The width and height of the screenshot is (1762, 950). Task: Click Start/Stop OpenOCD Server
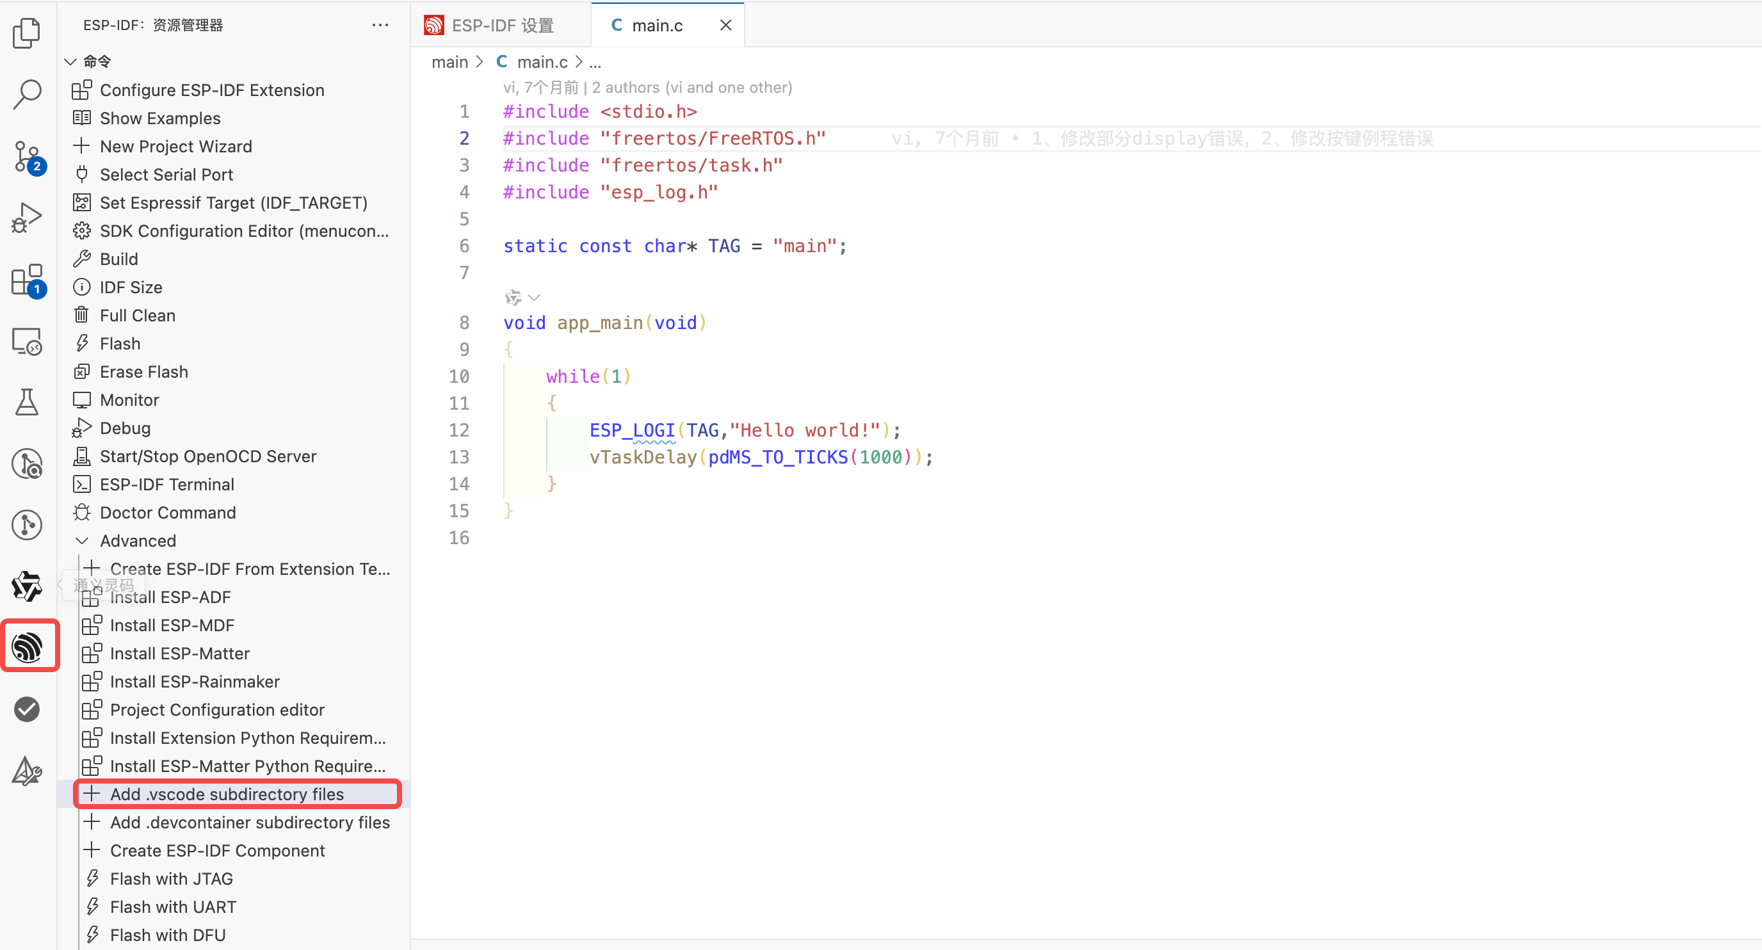[x=208, y=456]
